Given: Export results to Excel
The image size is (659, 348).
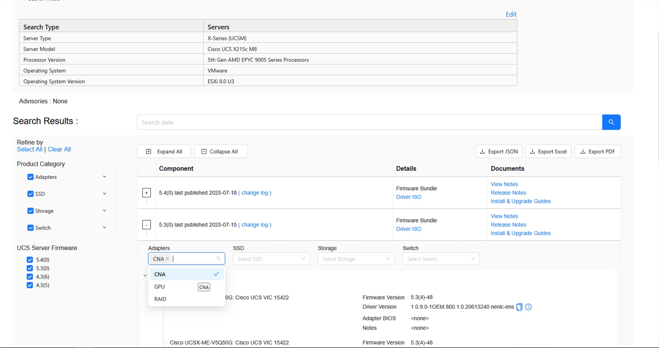Looking at the screenshot, I should click(548, 151).
